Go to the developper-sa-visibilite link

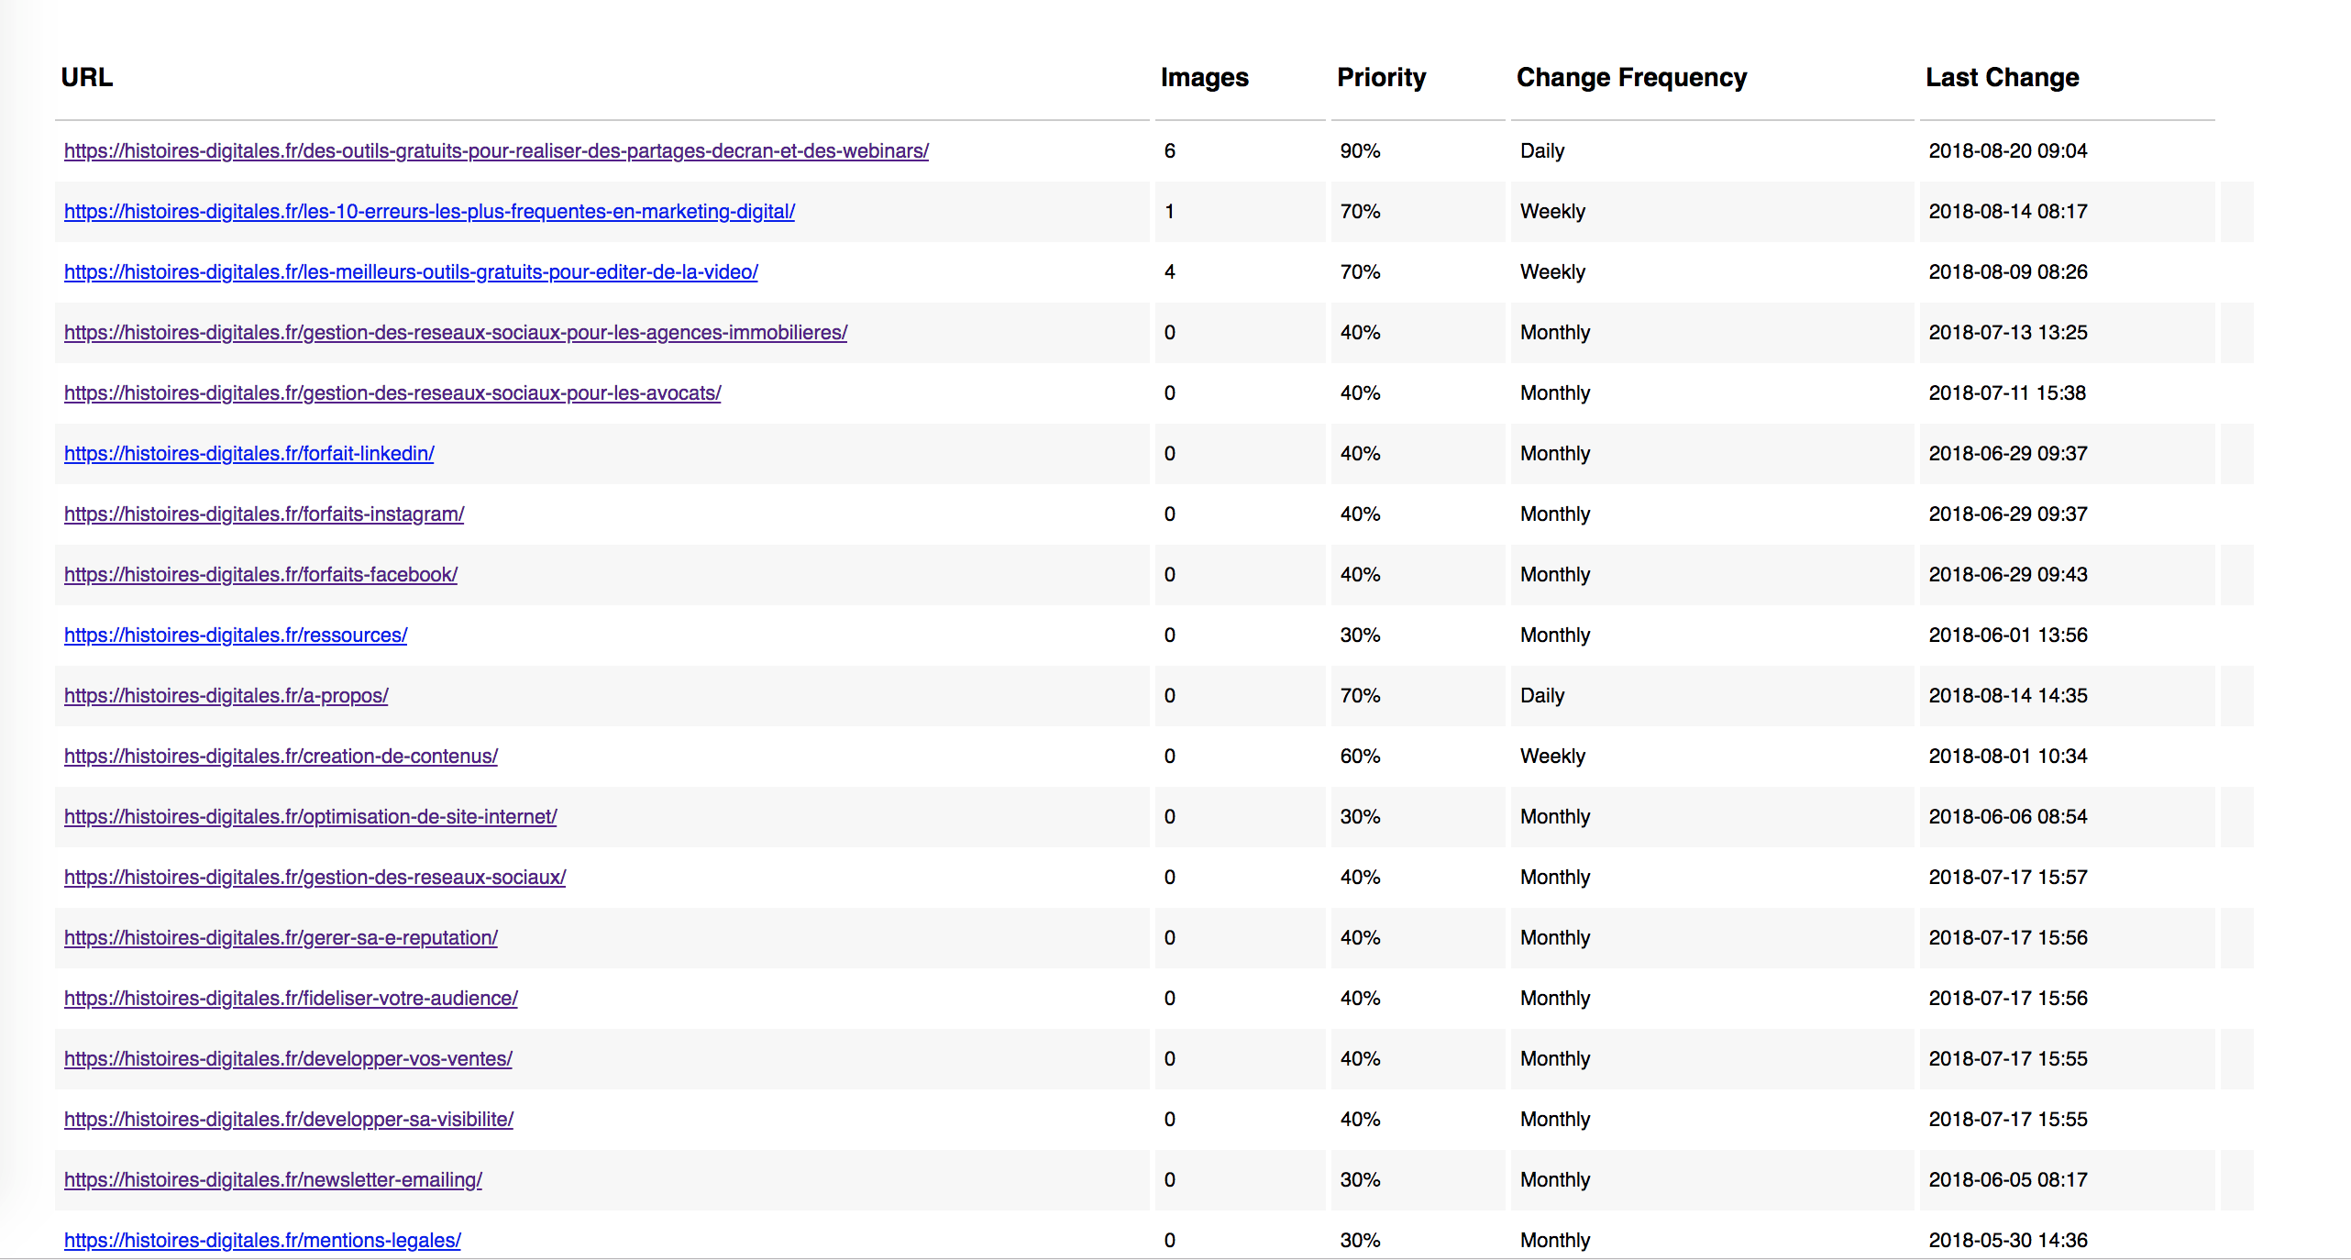point(289,1119)
